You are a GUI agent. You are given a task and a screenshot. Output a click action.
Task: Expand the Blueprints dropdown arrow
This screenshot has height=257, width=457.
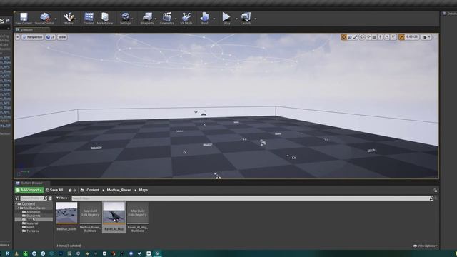pyautogui.click(x=156, y=19)
